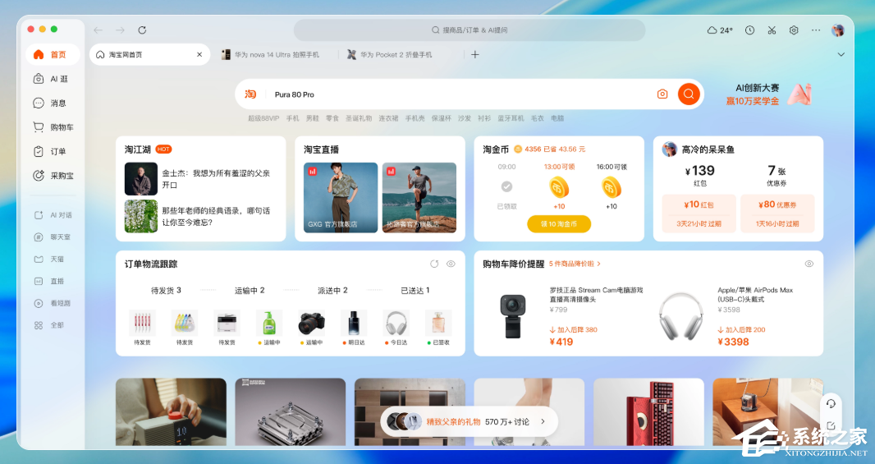Screen dimensions: 875x464
Task: Open 拓路者官方旗舰店 live stream thumbnail
Action: 419,198
